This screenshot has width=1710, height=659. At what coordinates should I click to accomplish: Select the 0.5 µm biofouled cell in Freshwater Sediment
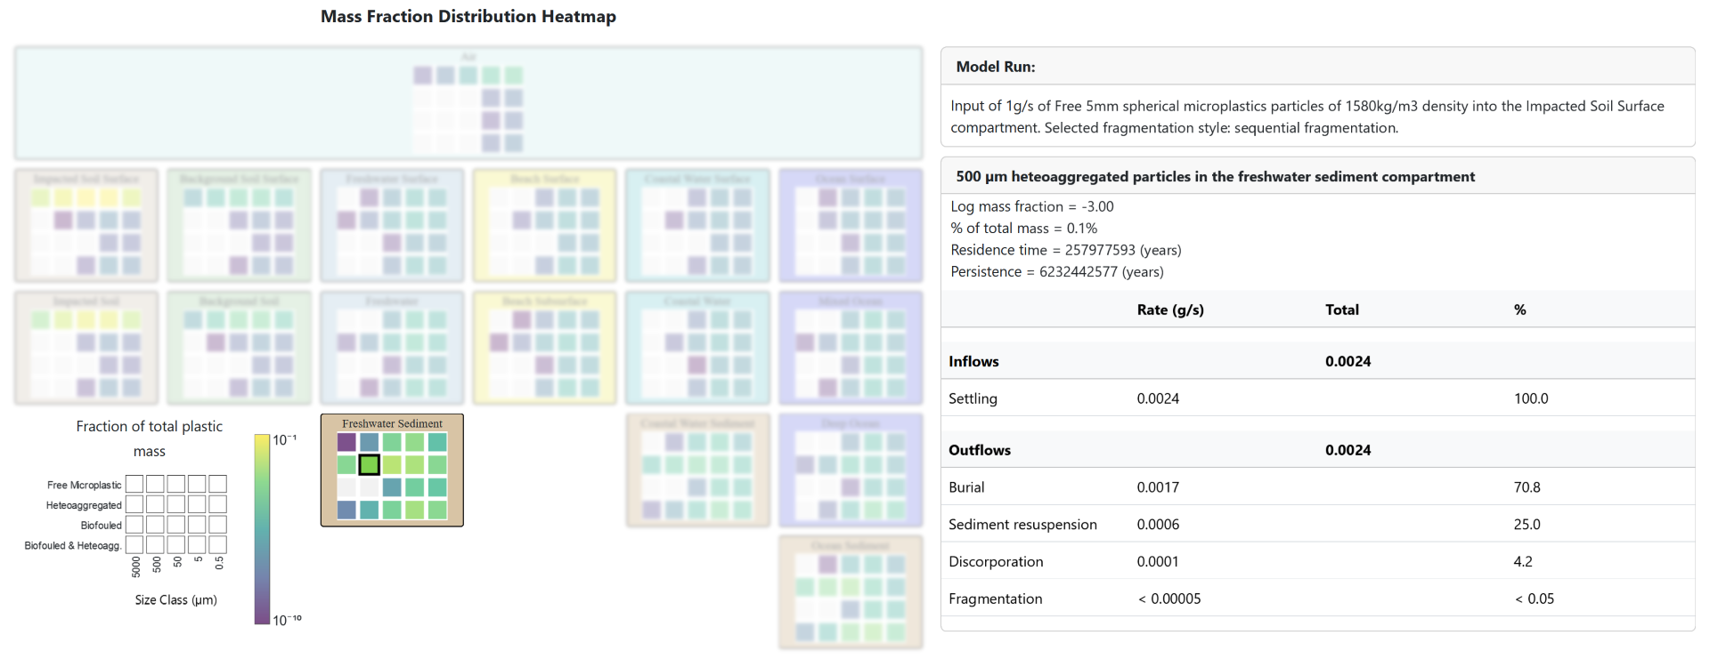point(437,487)
